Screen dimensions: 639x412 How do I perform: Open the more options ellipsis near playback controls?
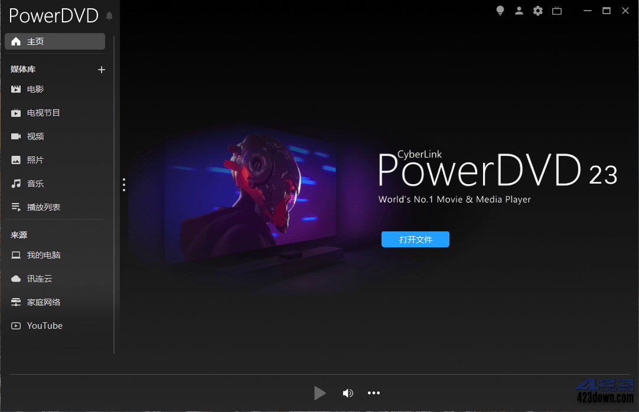374,393
